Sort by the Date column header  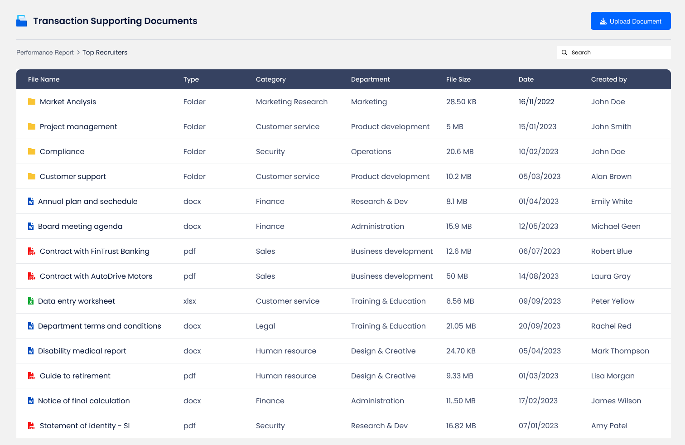click(526, 79)
